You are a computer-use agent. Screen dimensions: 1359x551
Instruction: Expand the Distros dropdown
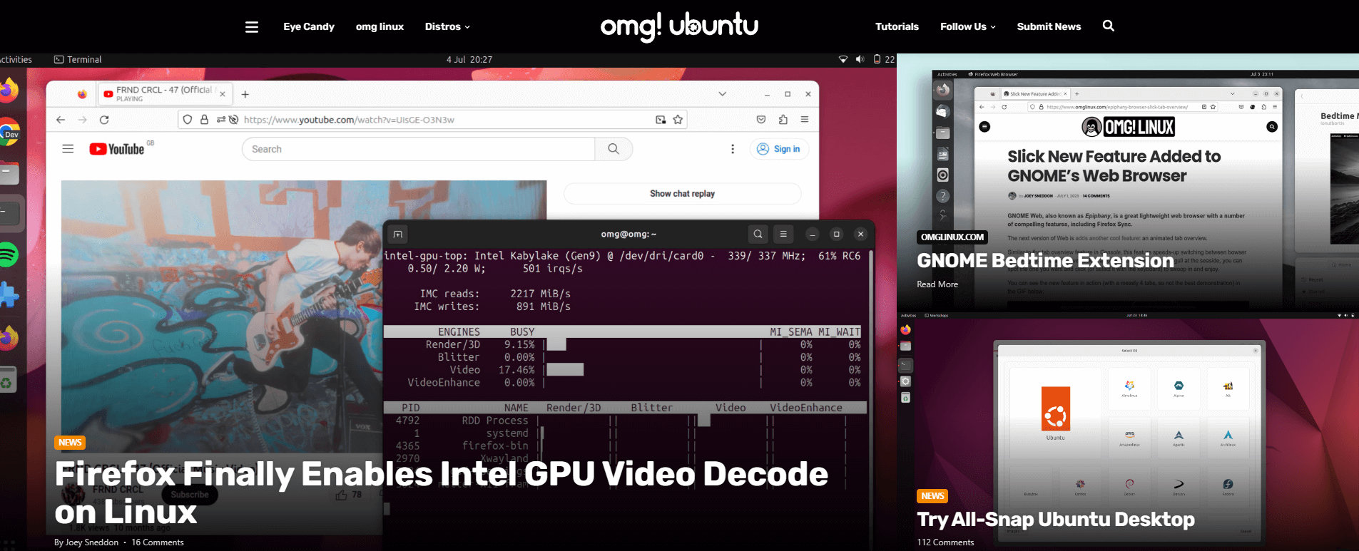(x=447, y=26)
